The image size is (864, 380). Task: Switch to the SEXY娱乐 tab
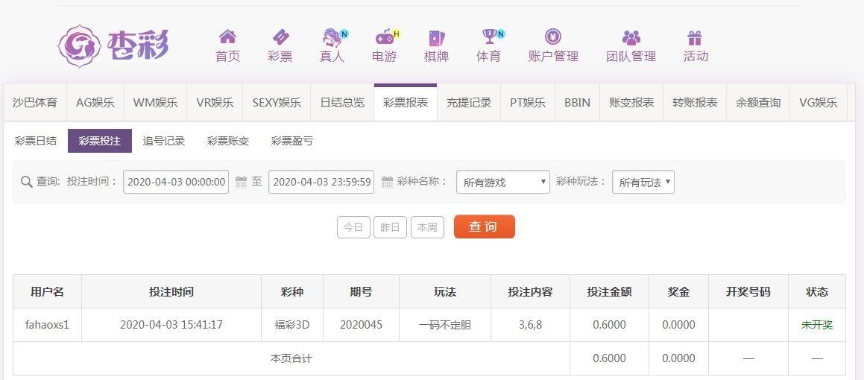point(277,102)
